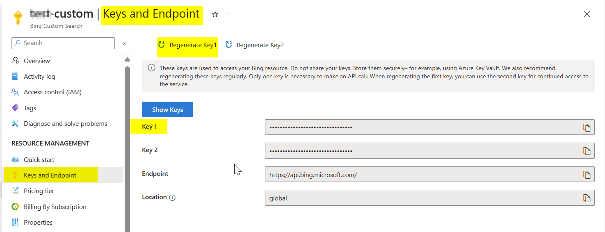Click the Endpoint label
The width and height of the screenshot is (605, 232).
(x=155, y=174)
